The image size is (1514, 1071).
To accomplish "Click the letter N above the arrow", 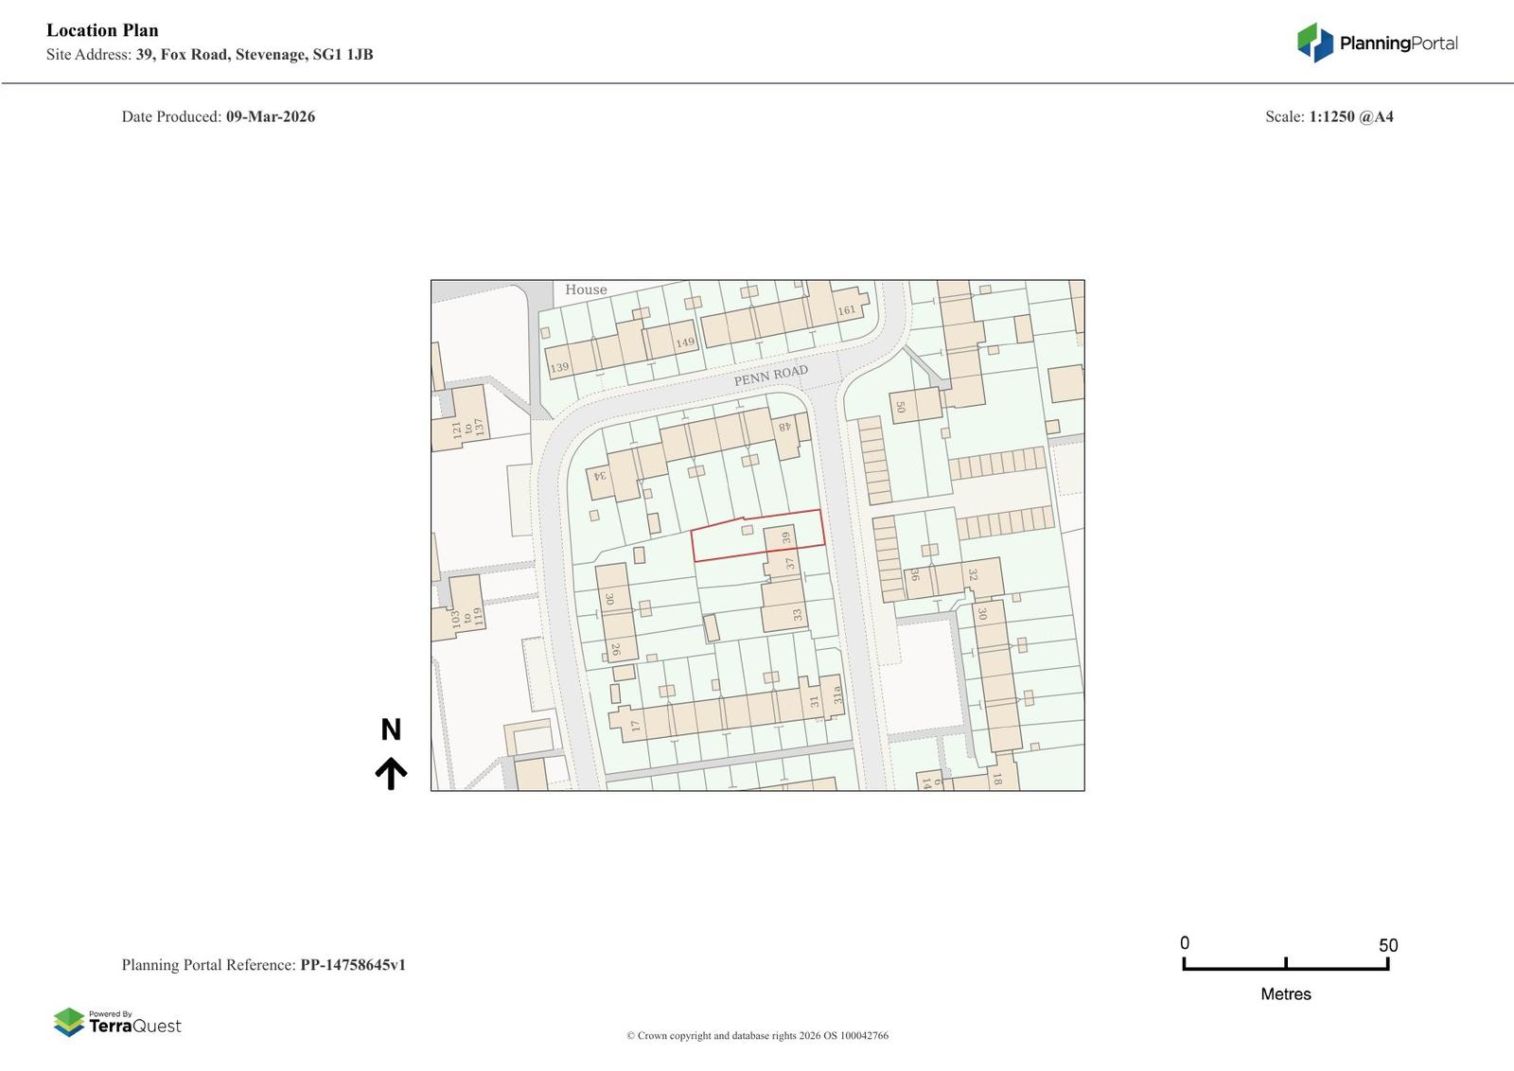I will [x=391, y=729].
